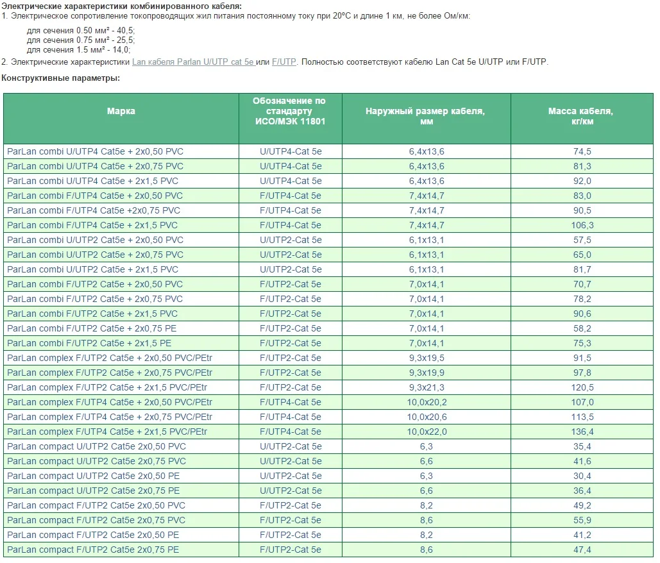The image size is (660, 563).
Task: Click ParLan combi U/UTP2 Cat5e + 2x0,75 PVC row name
Action: click(95, 255)
